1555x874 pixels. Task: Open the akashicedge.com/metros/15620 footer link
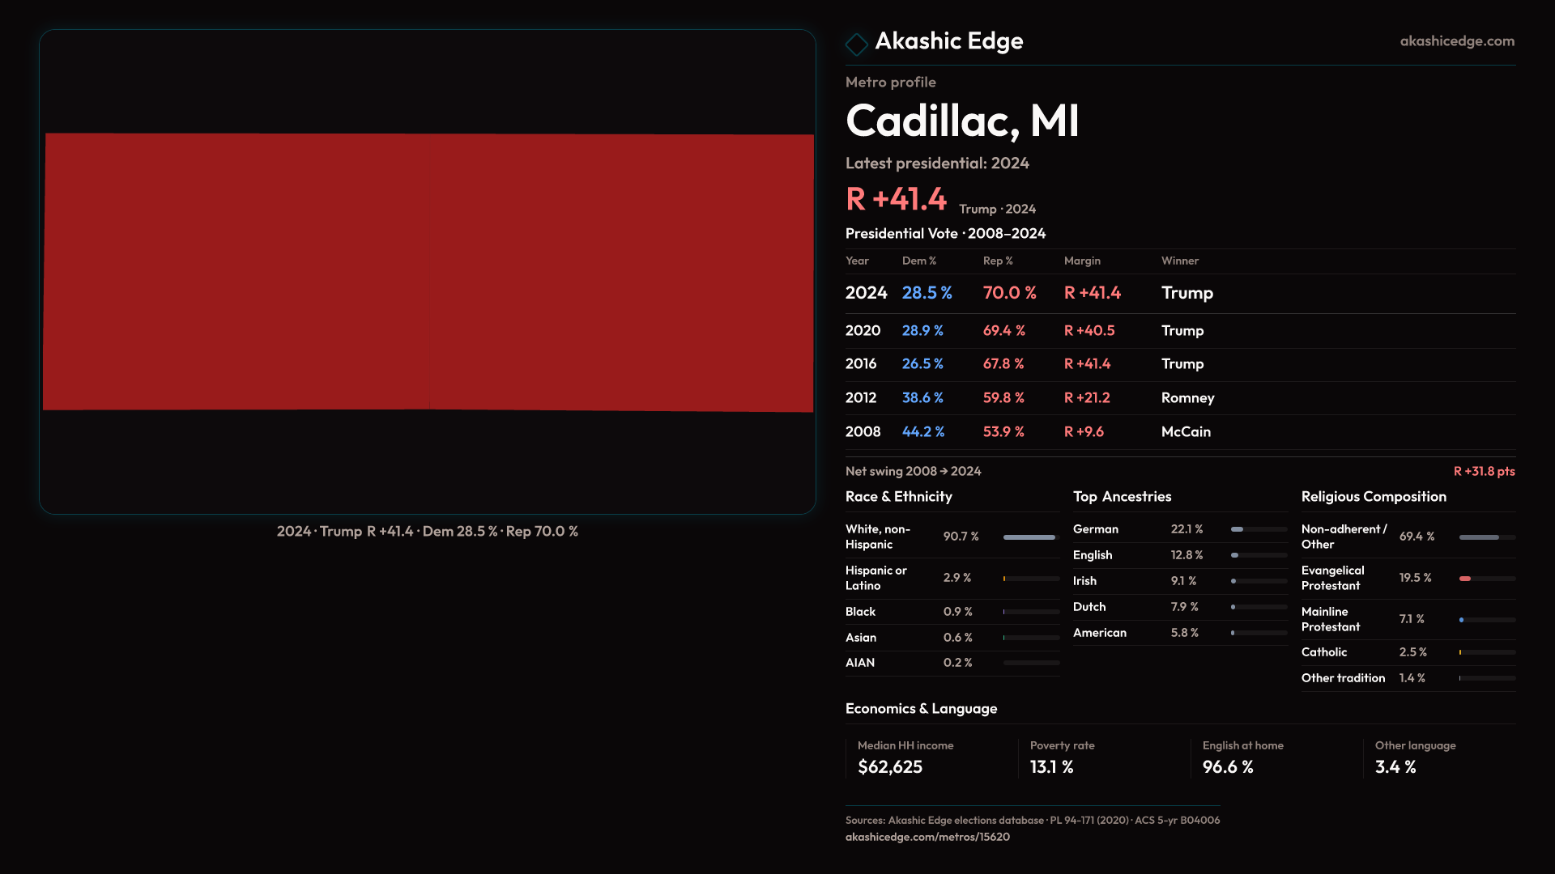tap(927, 837)
